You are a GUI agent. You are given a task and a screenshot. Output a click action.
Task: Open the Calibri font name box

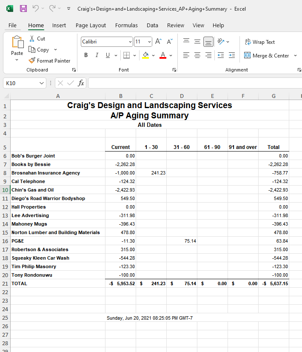107,42
